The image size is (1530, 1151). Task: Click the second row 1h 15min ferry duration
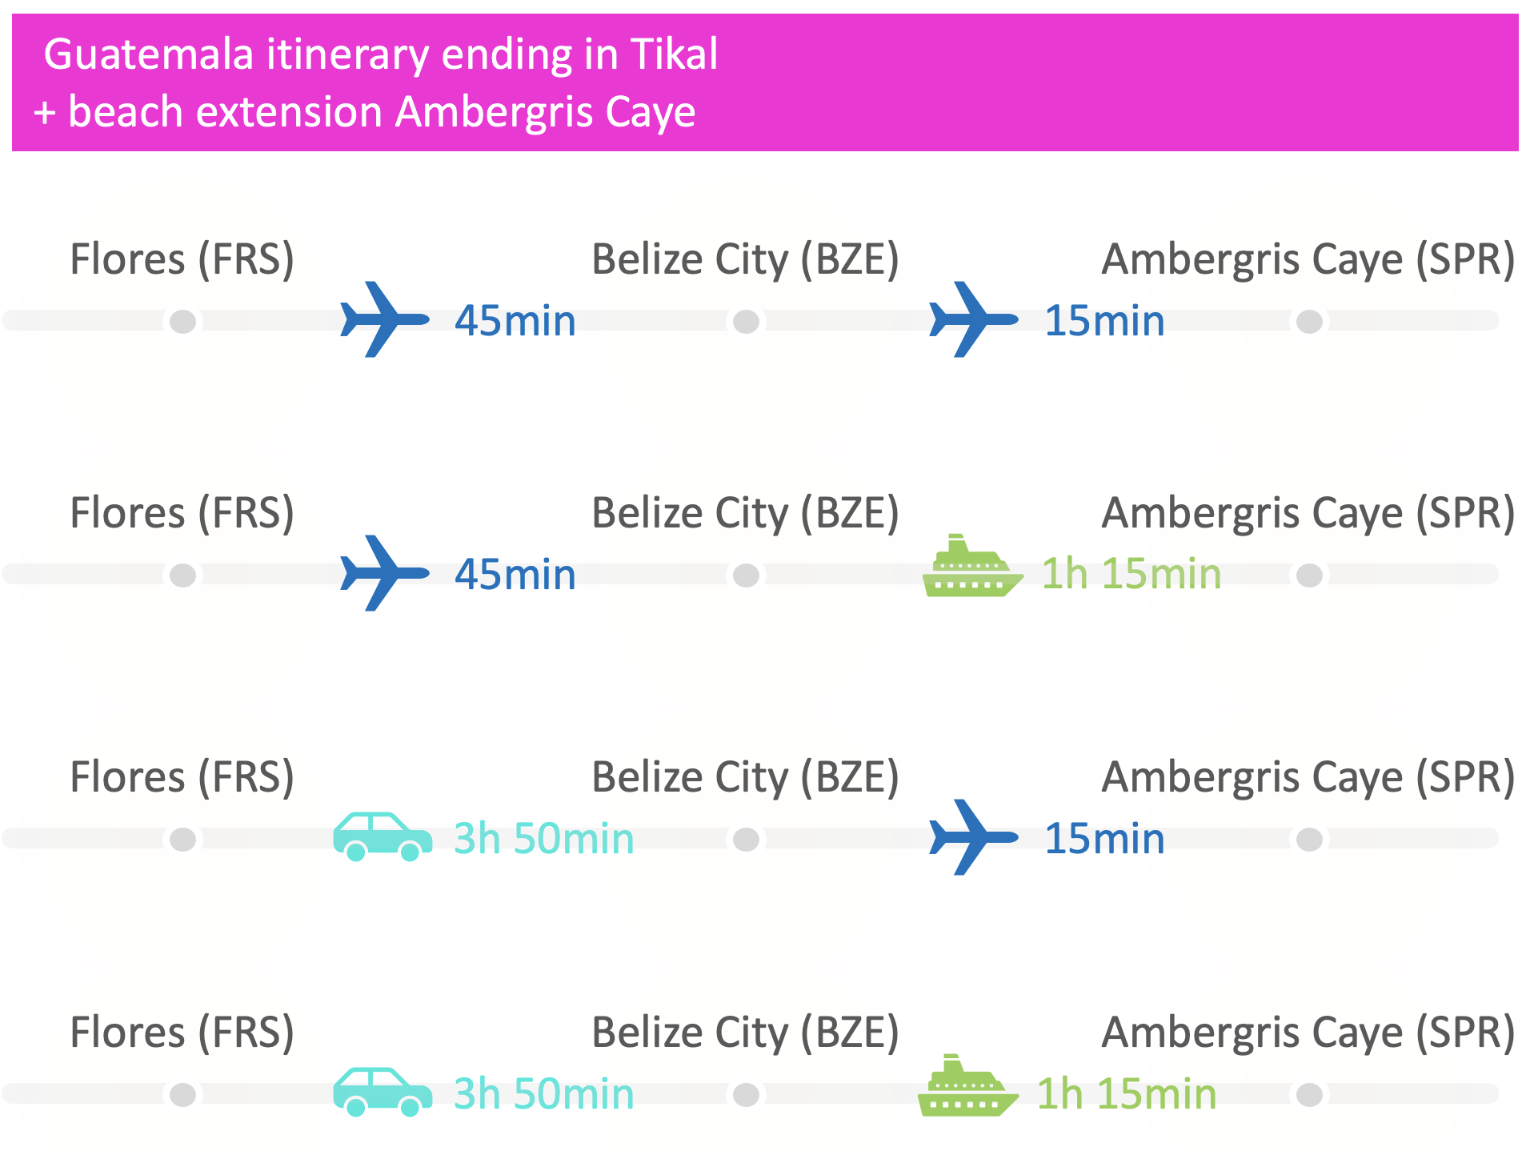1131,574
